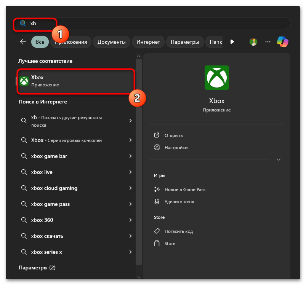
Task: Launch Copilot via the colorful icon
Action: click(283, 42)
